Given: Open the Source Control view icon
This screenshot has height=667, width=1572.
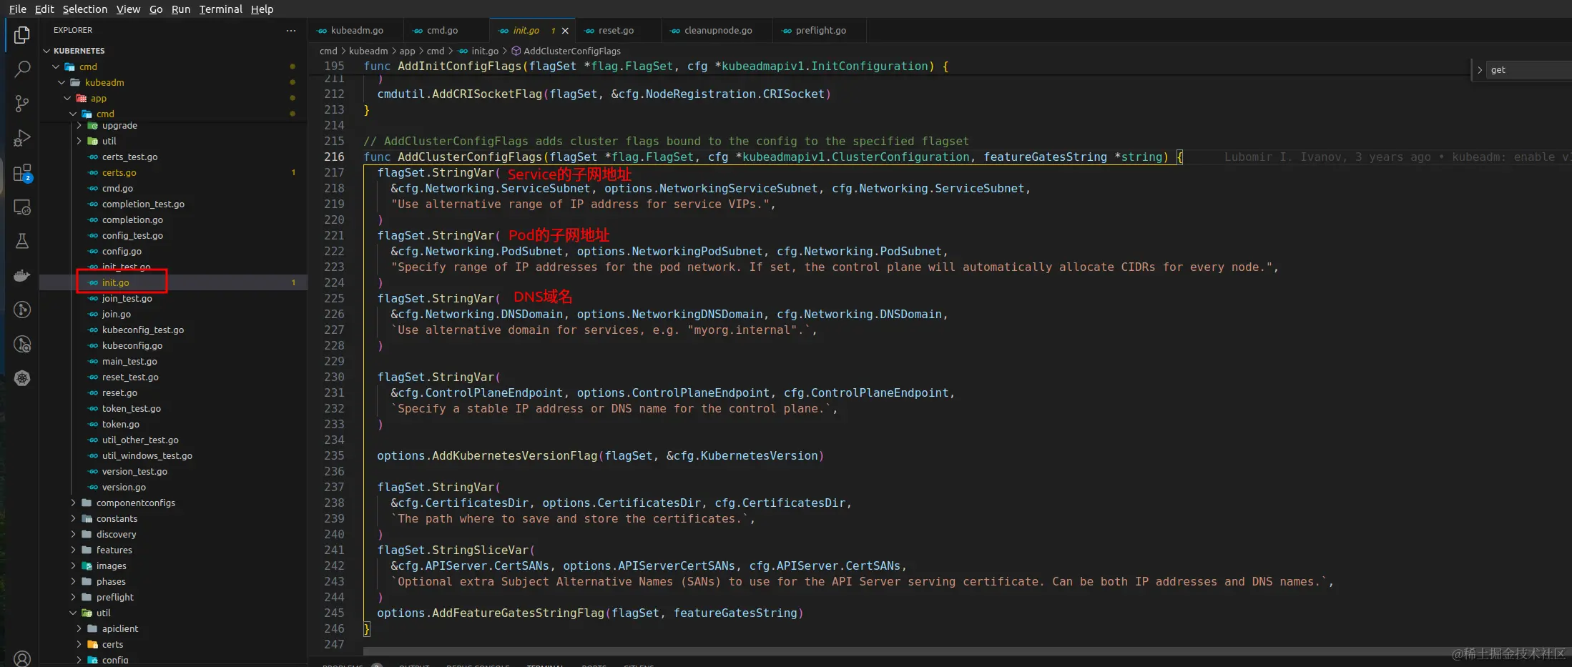Looking at the screenshot, I should [x=22, y=104].
